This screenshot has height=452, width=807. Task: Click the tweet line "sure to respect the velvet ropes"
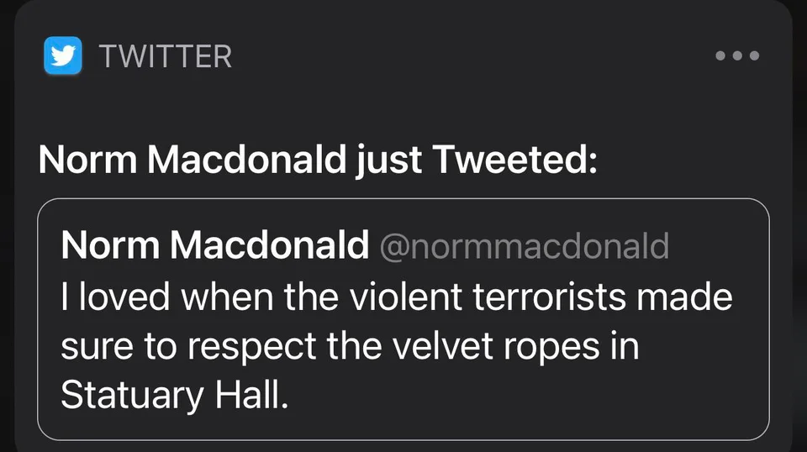(350, 346)
